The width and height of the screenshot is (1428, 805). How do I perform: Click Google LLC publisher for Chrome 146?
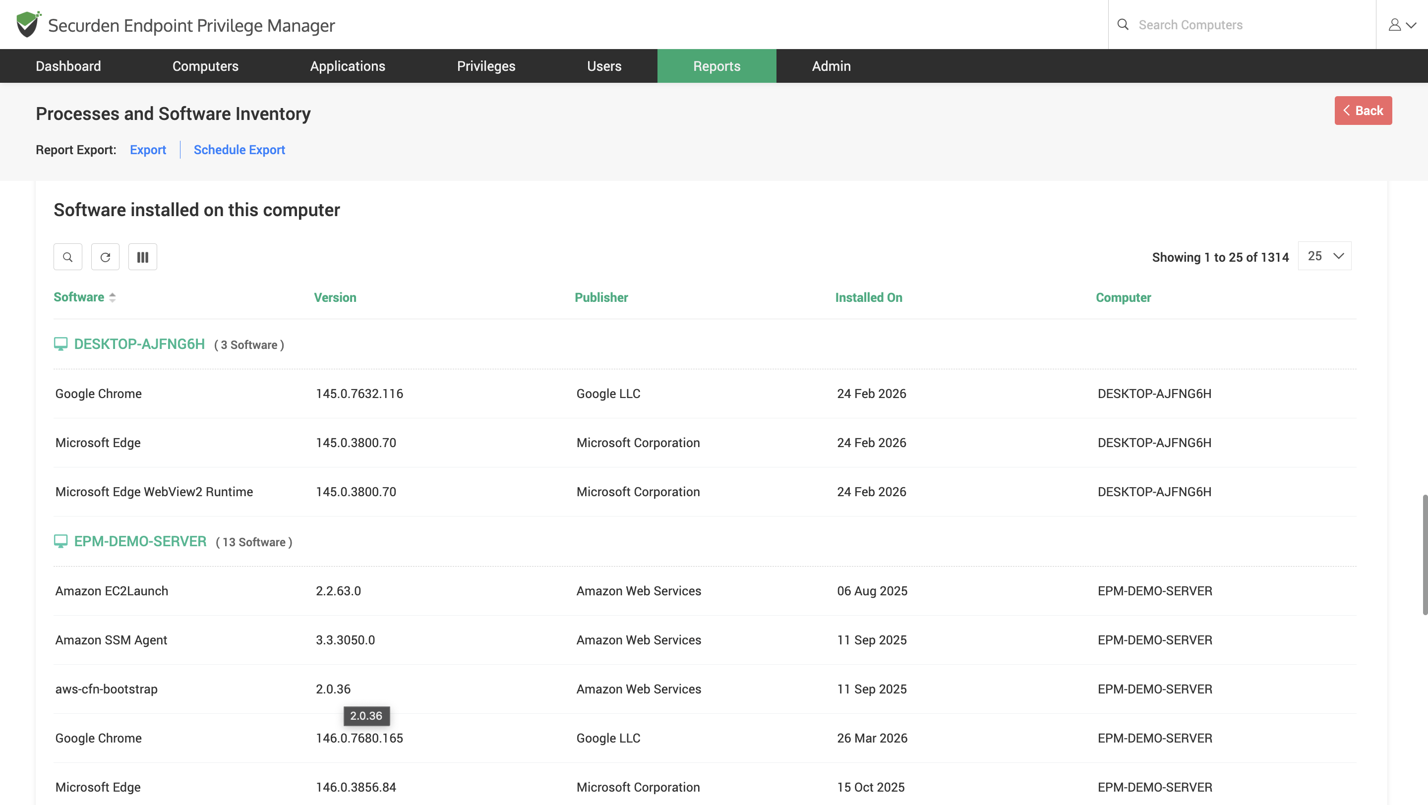608,738
